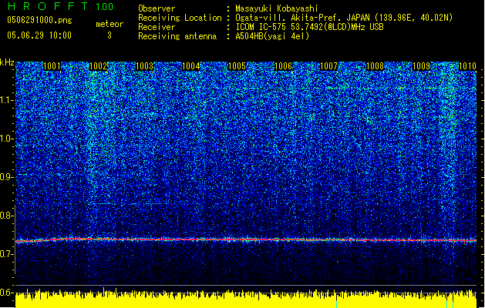Image resolution: width=485 pixels, height=308 pixels.
Task: Click the 1008 time marker
Action: tap(375, 66)
